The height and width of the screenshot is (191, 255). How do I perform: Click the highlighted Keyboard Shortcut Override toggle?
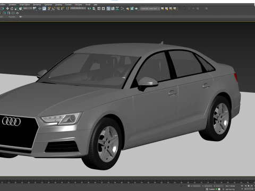pos(44,8)
